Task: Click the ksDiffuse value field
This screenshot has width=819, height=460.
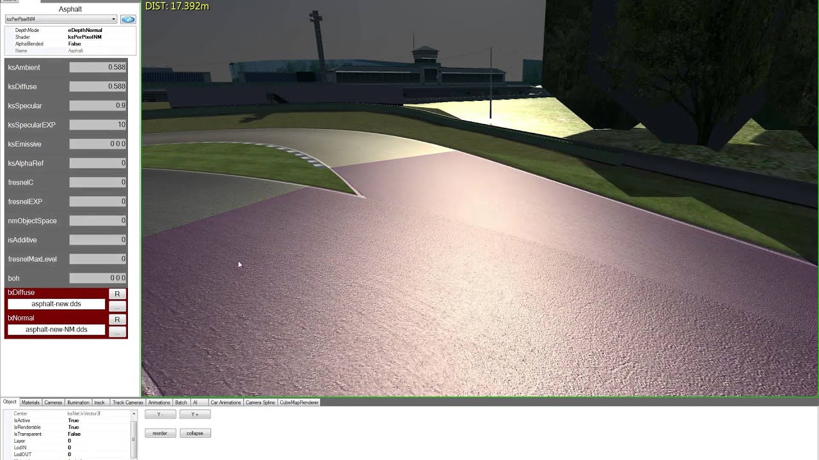Action: (x=98, y=86)
